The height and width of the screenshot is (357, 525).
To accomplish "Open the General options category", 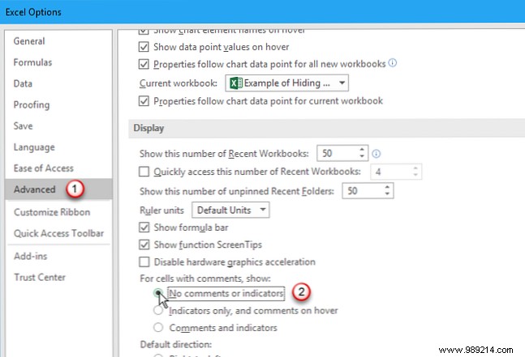I will pos(29,41).
